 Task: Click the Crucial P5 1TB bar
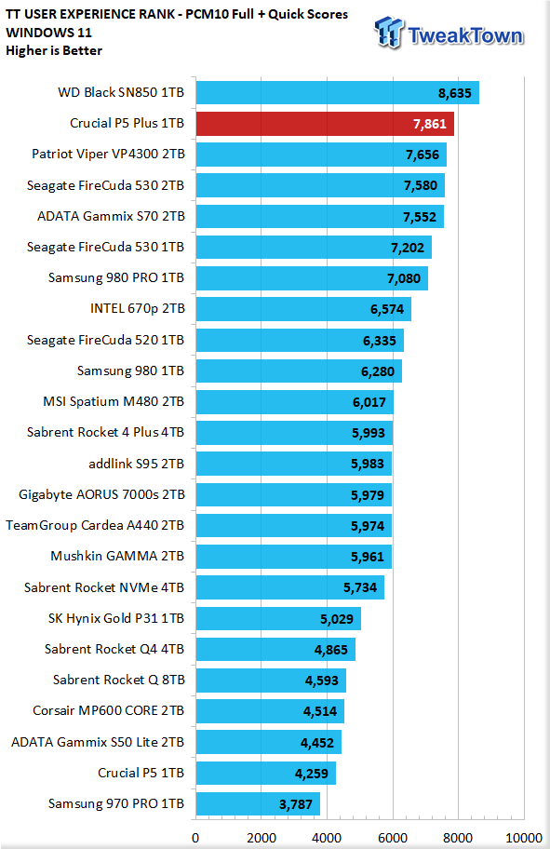(x=266, y=773)
